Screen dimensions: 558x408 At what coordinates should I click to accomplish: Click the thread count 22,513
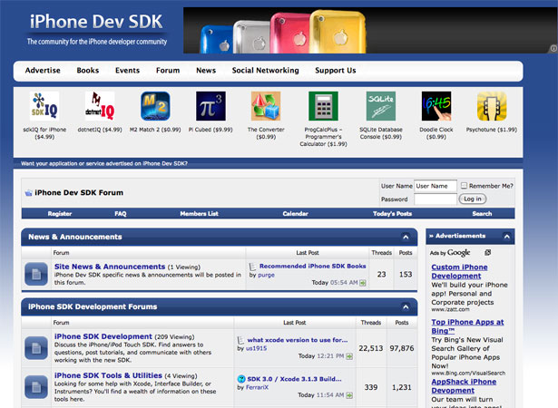point(371,348)
